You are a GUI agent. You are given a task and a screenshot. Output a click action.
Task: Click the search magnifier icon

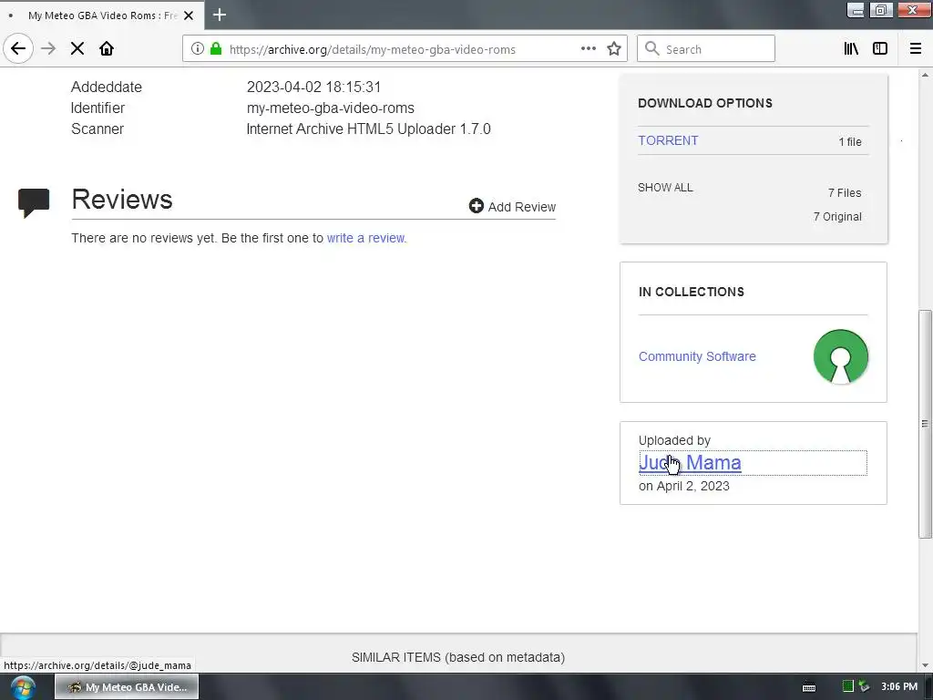tap(652, 49)
